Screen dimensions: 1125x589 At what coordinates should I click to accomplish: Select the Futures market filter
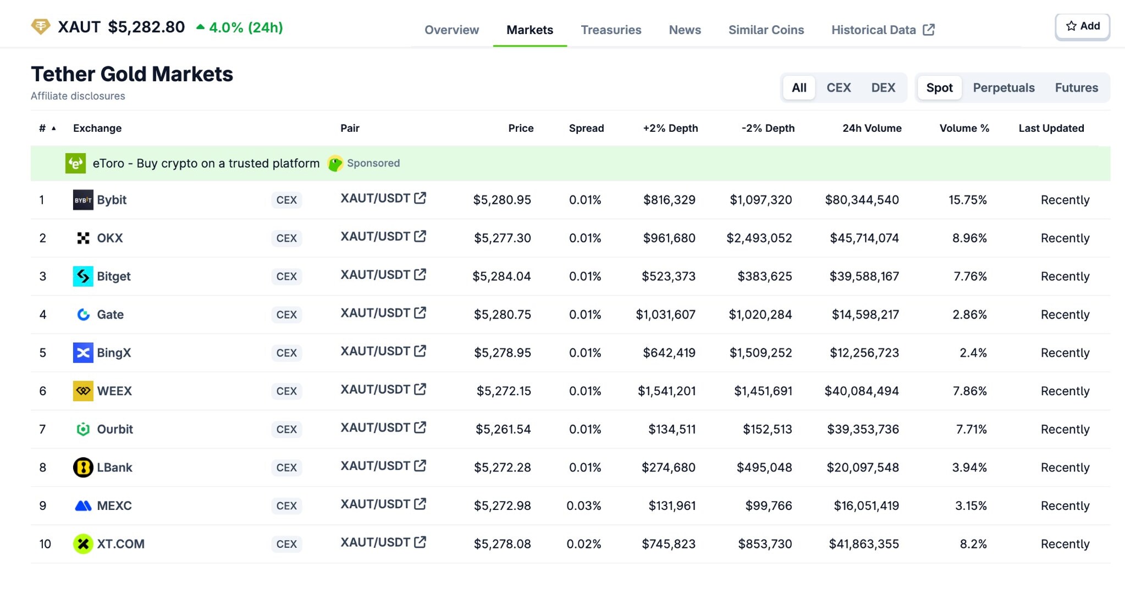[x=1076, y=87]
